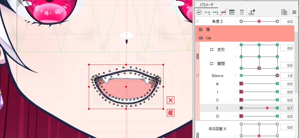Click the add three keys icon
This screenshot has width=299, height=138.
[x=215, y=12]
